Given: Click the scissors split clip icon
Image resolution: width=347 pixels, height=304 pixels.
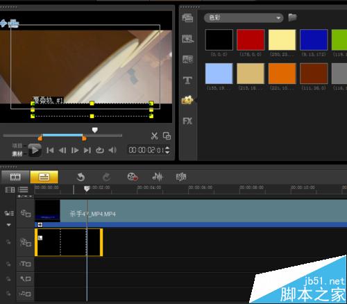Looking at the screenshot, I should tap(154, 136).
